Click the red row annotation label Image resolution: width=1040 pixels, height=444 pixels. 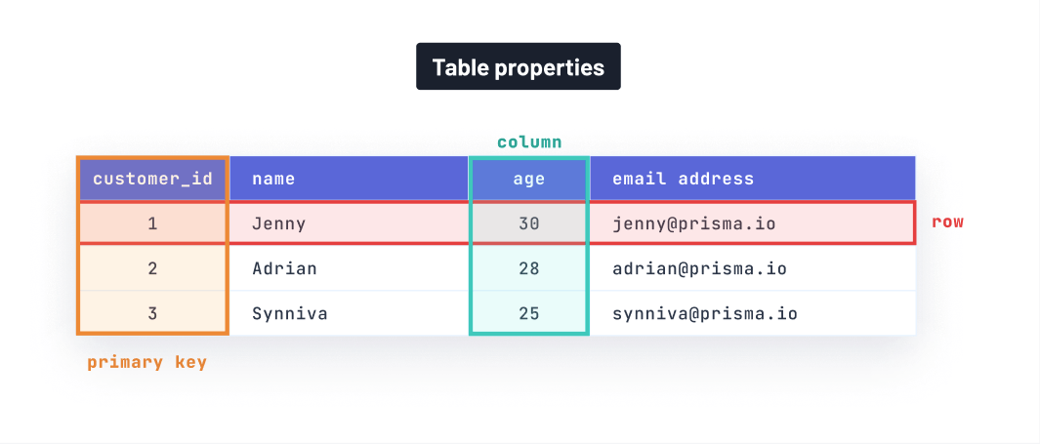[947, 222]
